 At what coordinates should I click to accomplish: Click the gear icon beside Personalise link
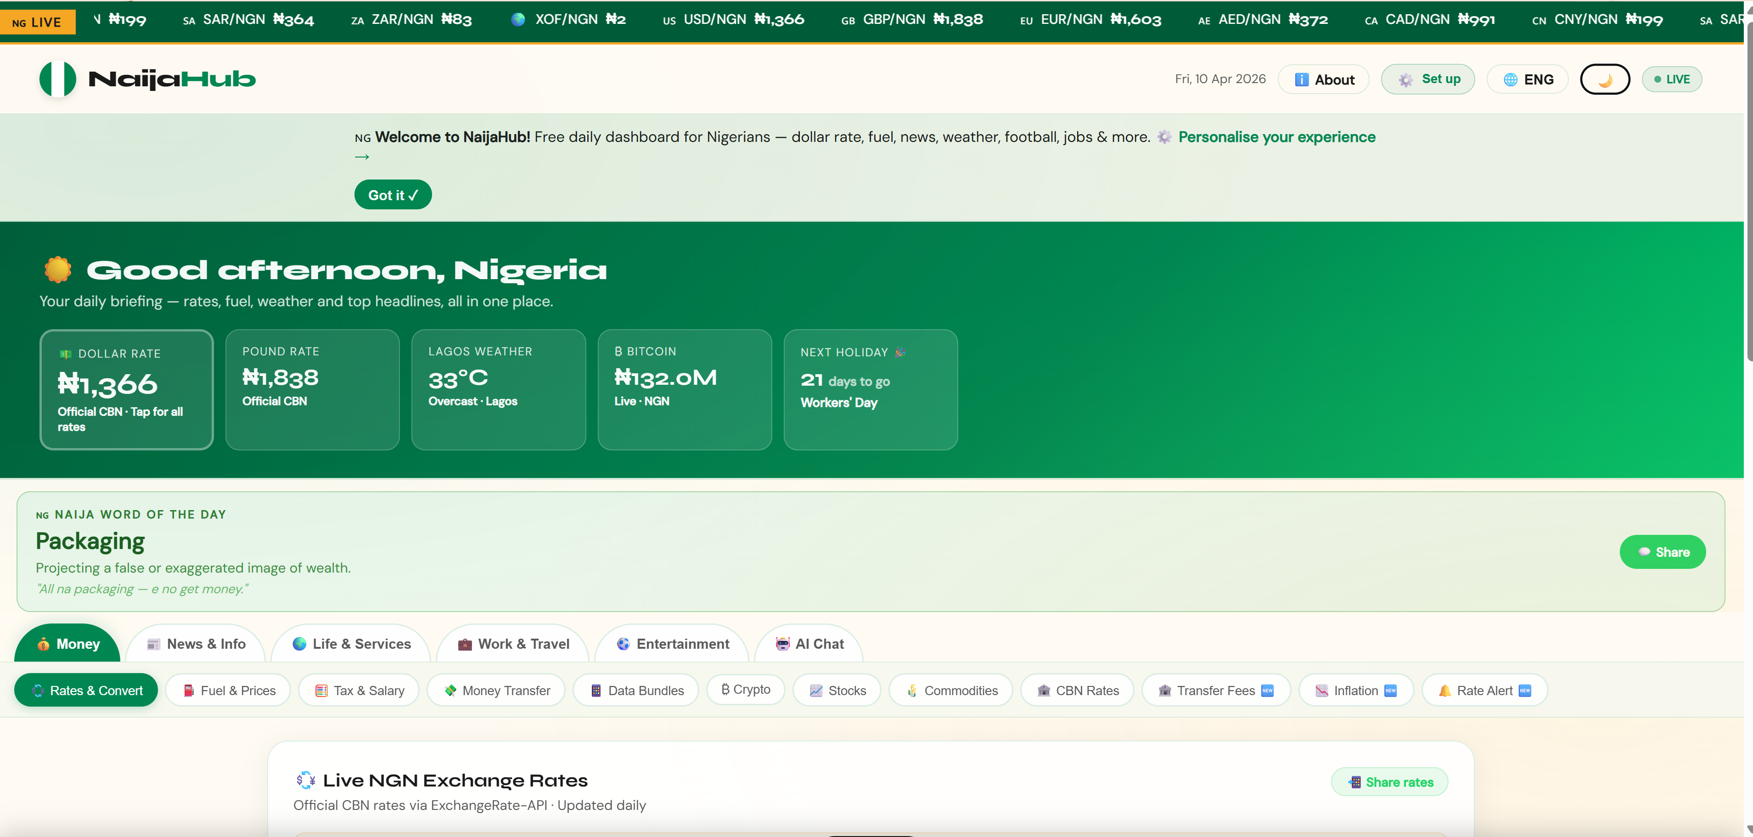[1164, 137]
